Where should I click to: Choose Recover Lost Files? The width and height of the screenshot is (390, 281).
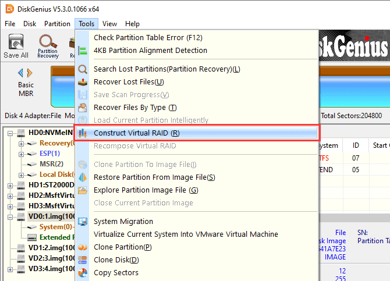[x=197, y=82]
